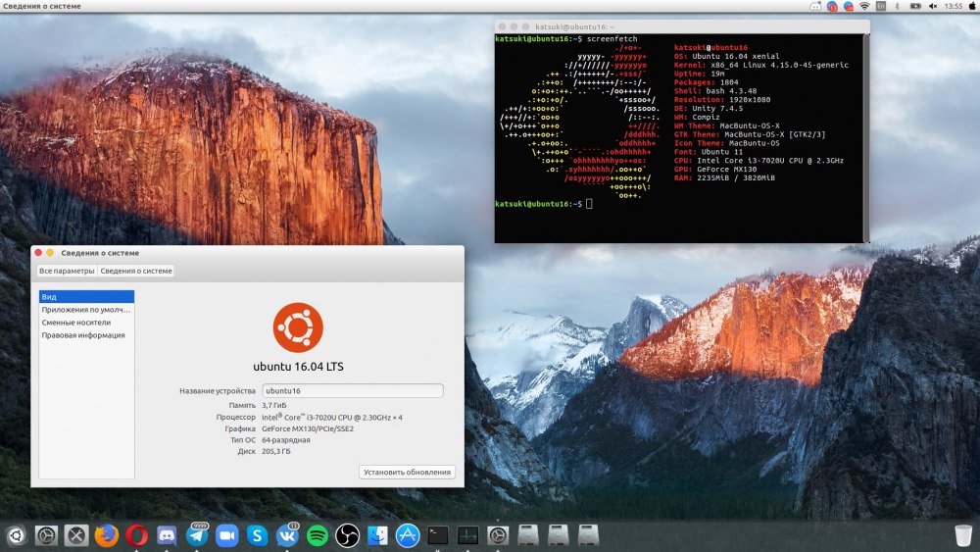This screenshot has height=552, width=980.
Task: Click the Packages: 1804 line in terminal
Action: (706, 82)
